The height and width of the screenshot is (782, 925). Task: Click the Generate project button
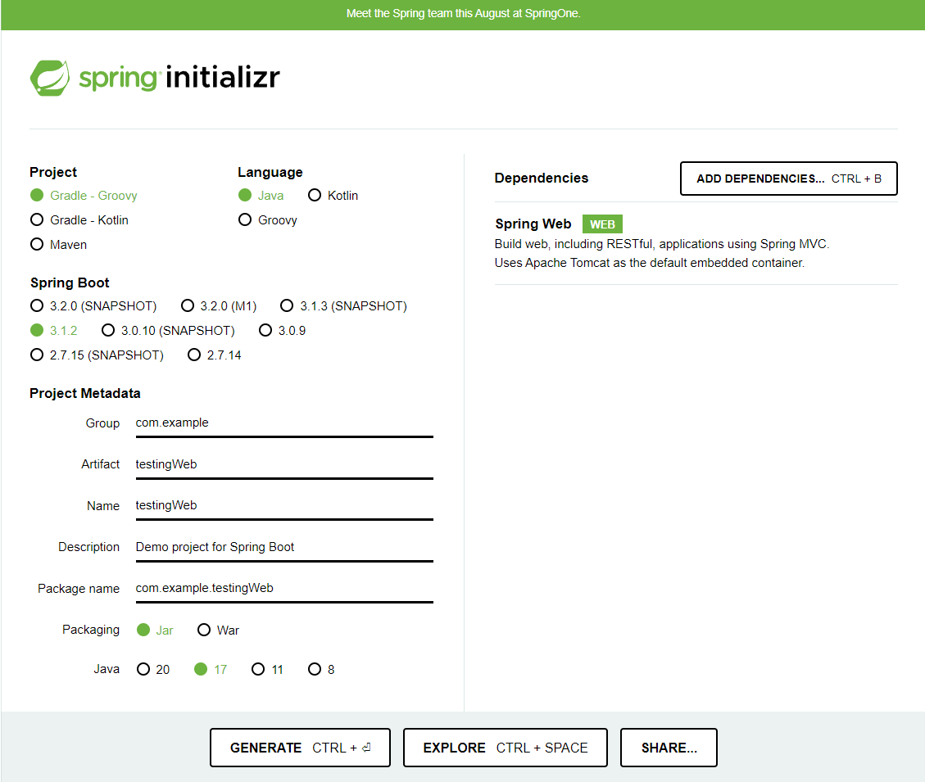pyautogui.click(x=300, y=748)
